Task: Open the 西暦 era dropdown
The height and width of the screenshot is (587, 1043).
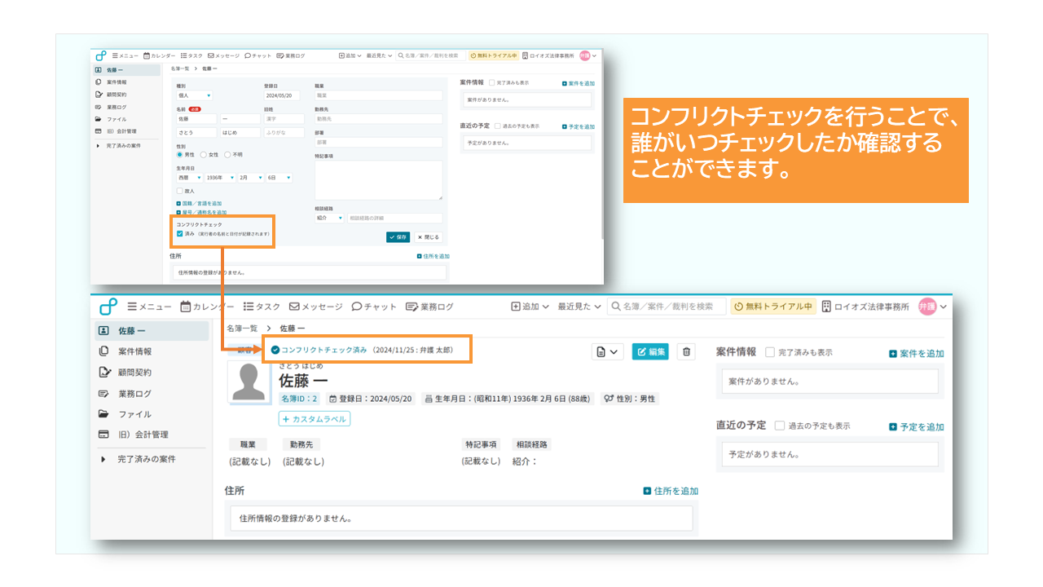Action: [x=188, y=177]
